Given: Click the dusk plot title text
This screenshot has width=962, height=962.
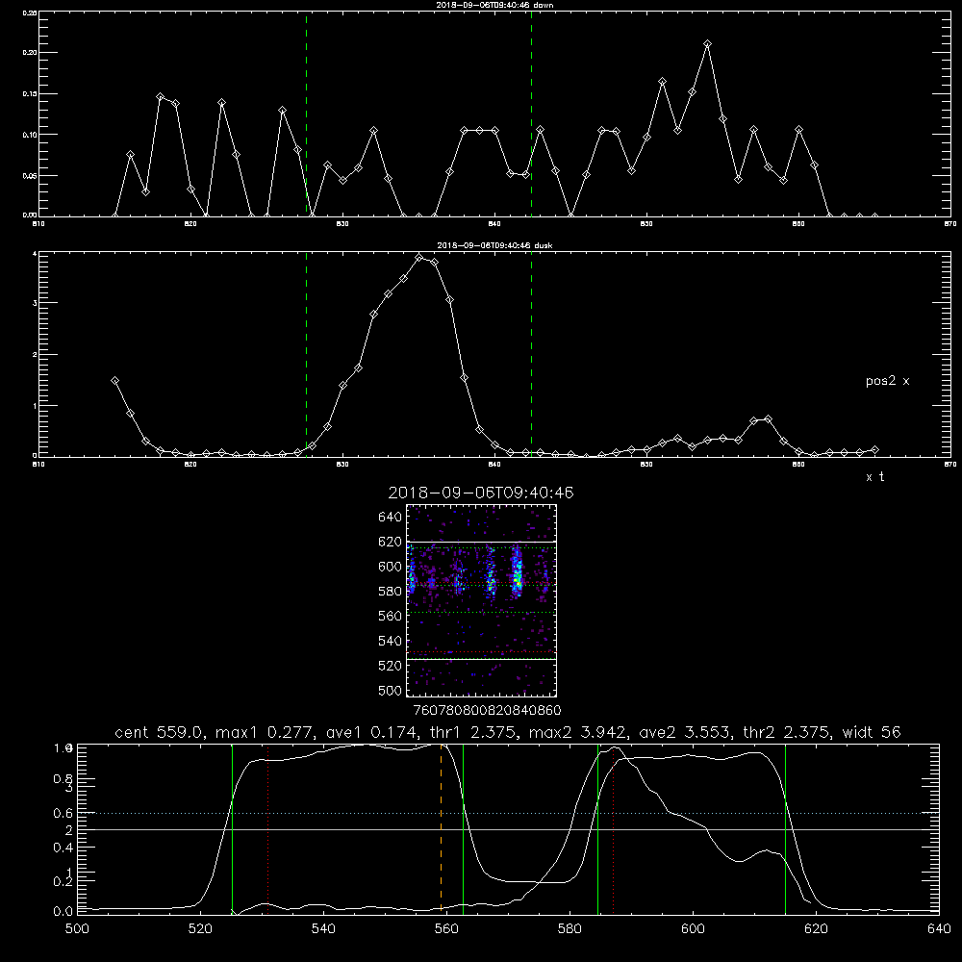Looking at the screenshot, I should point(494,245).
